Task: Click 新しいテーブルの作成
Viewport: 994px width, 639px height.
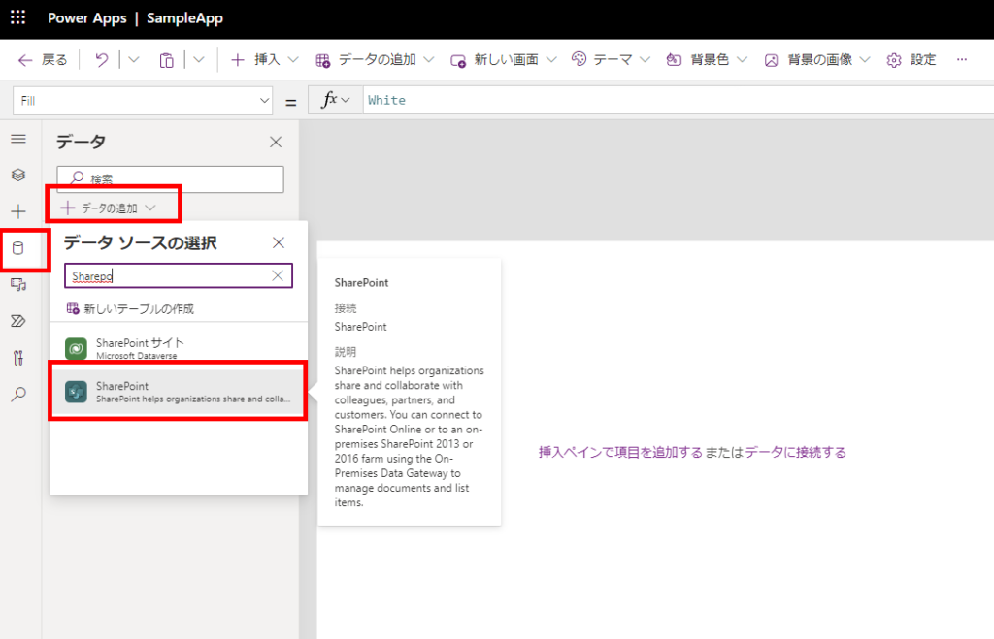Action: coord(131,308)
